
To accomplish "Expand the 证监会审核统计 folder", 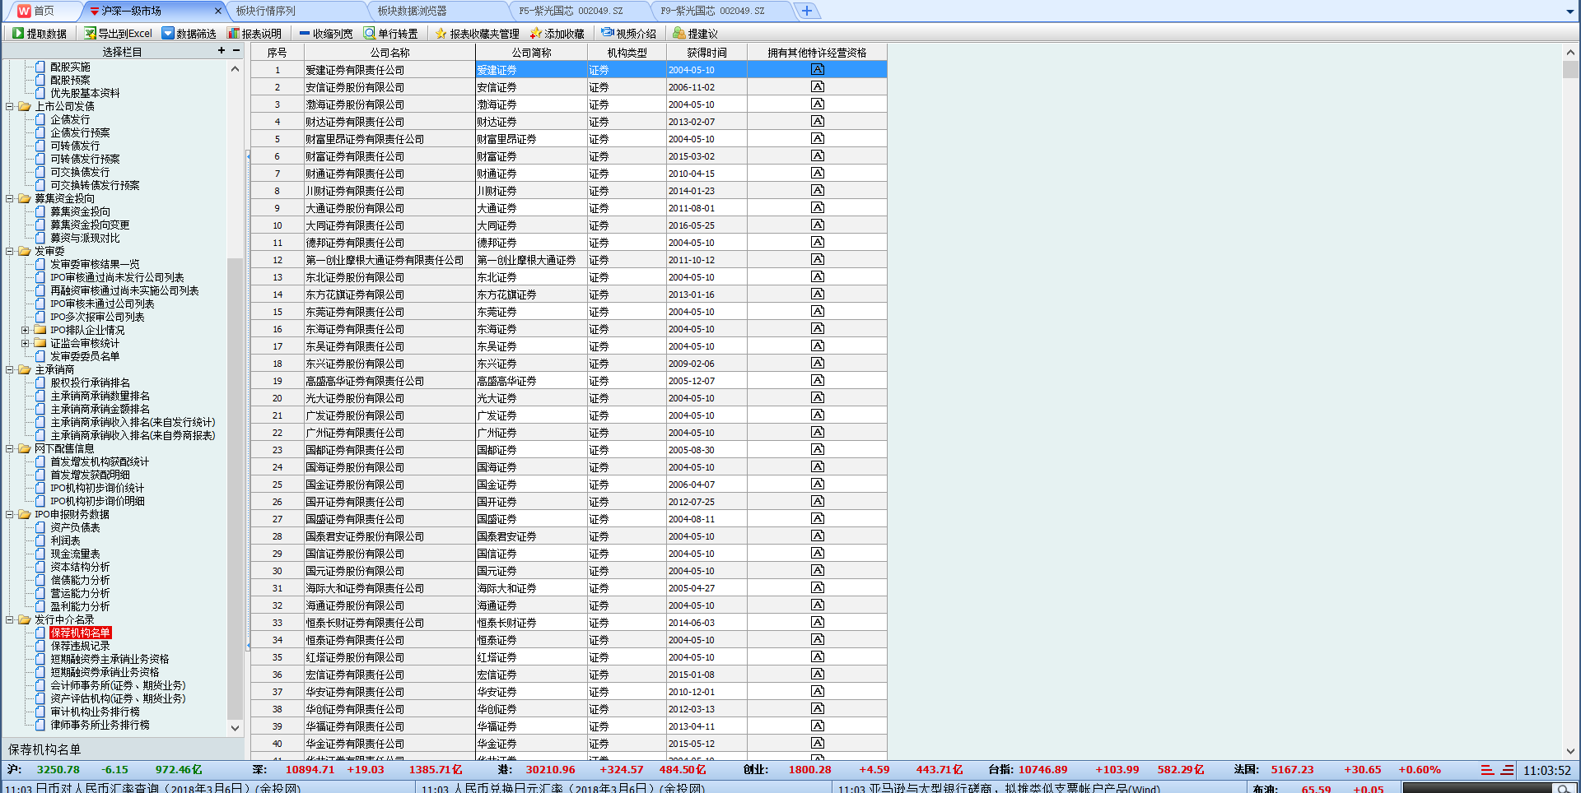I will [26, 343].
